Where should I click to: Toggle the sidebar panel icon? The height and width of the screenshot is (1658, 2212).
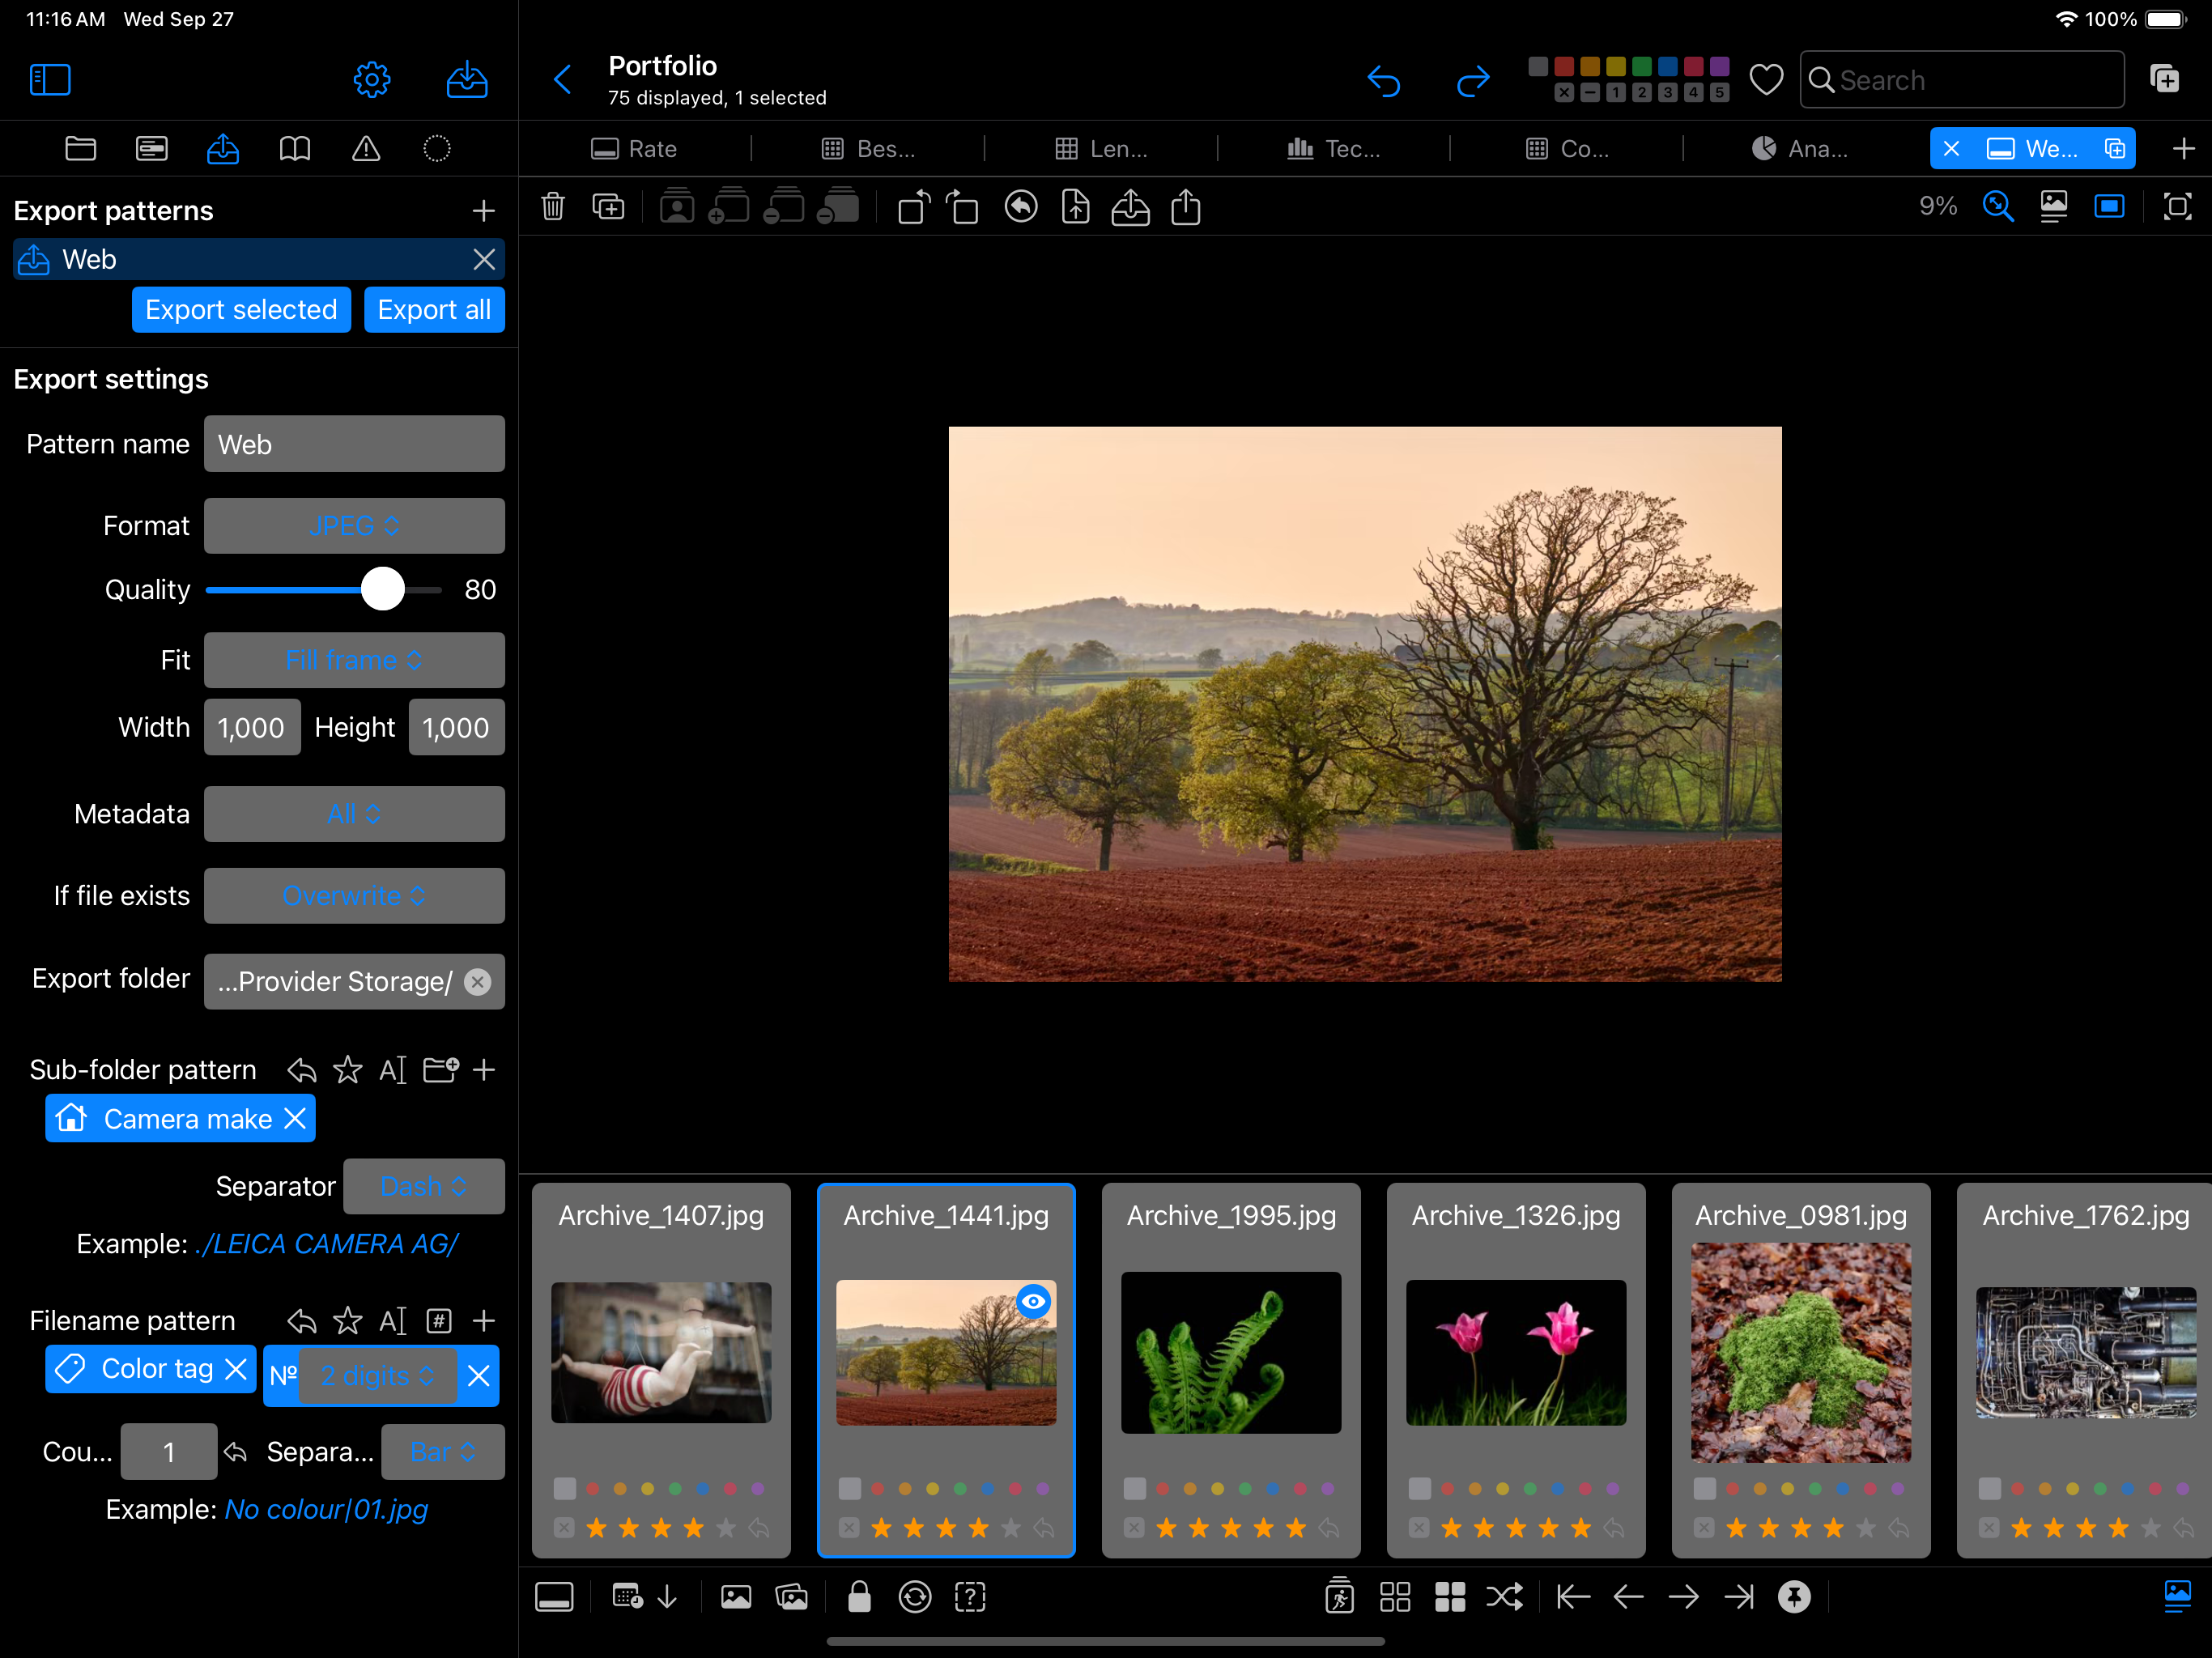point(50,80)
